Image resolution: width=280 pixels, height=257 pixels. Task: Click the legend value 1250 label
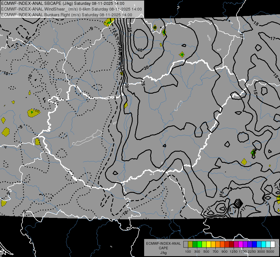234,252
